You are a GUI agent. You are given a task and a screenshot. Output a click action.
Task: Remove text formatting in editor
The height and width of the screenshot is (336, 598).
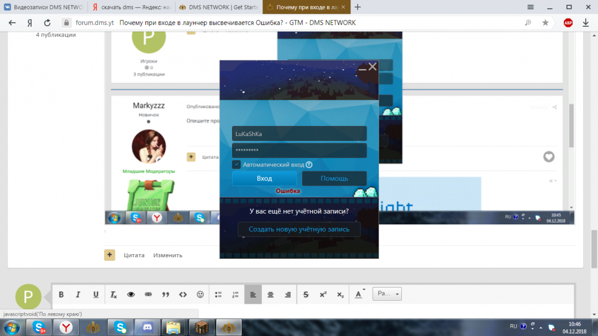pyautogui.click(x=113, y=295)
